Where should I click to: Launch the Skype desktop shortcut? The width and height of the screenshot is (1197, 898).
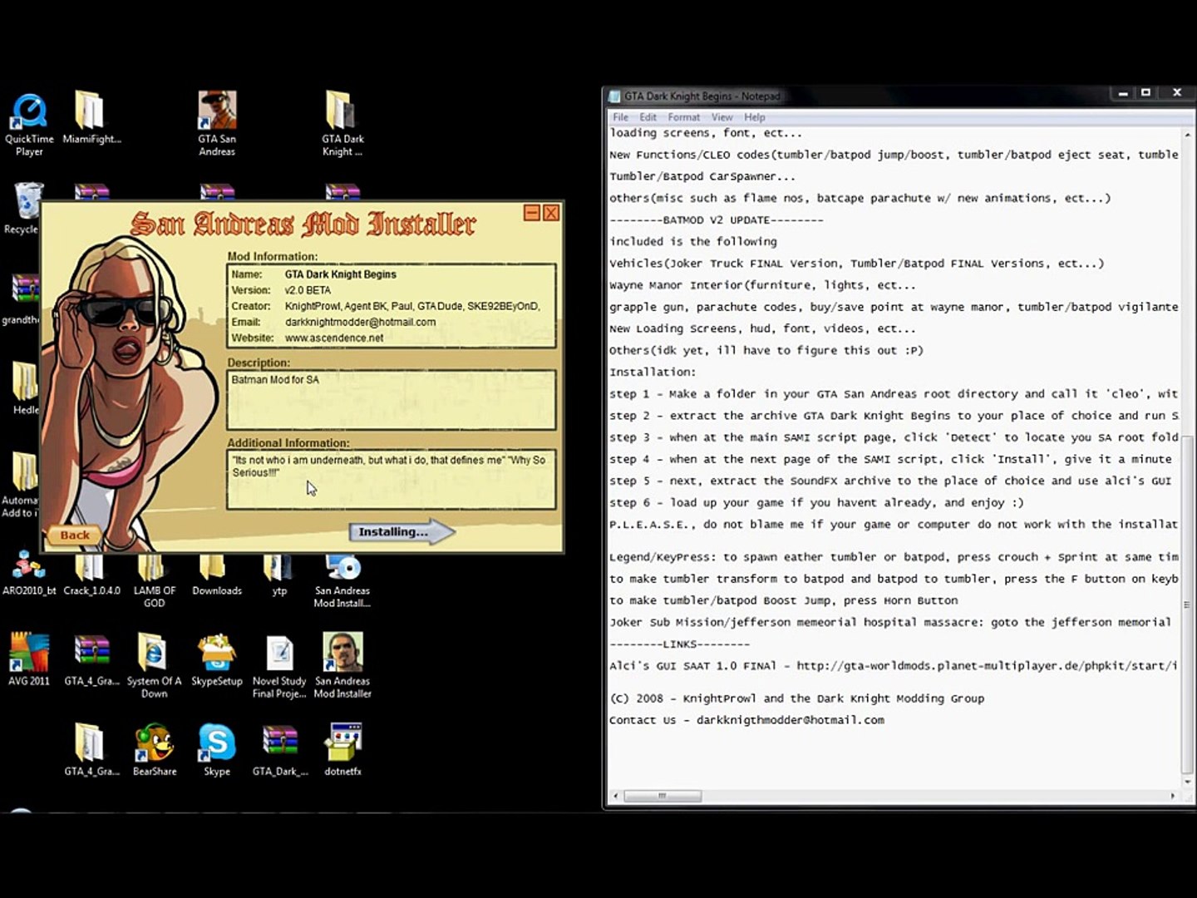(x=216, y=749)
